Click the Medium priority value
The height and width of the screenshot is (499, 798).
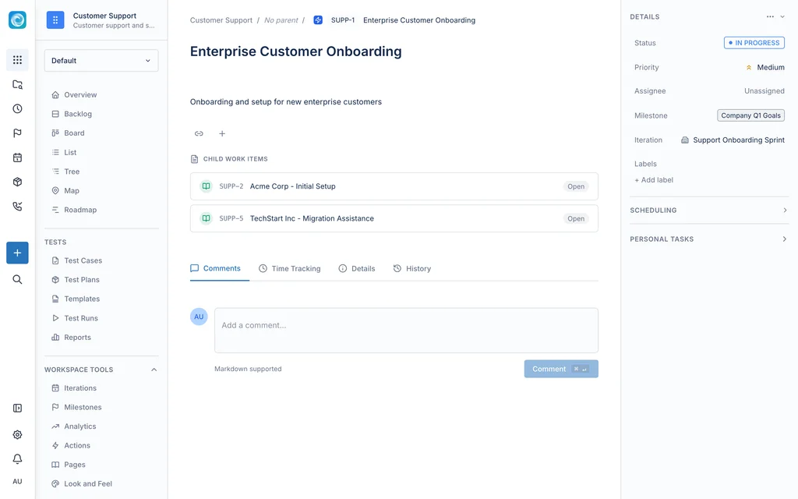765,67
